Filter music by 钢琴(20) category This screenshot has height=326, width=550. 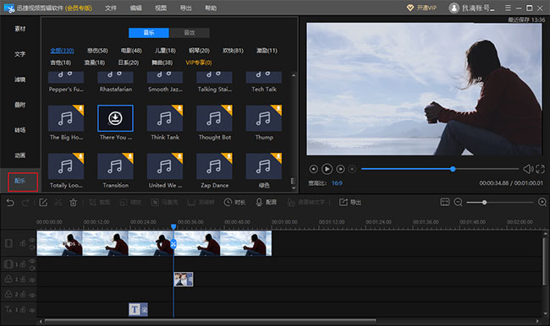199,51
